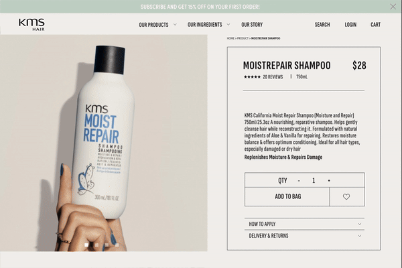Increase quantity with the plus button
This screenshot has height=268, width=402.
pos(329,180)
